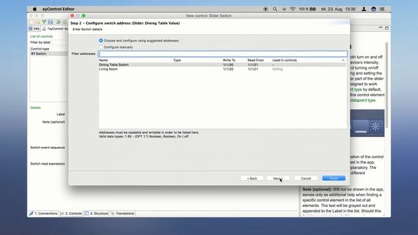Click the help panel vertical scrollbar
Viewport: 418px width, 235px height.
point(387,86)
